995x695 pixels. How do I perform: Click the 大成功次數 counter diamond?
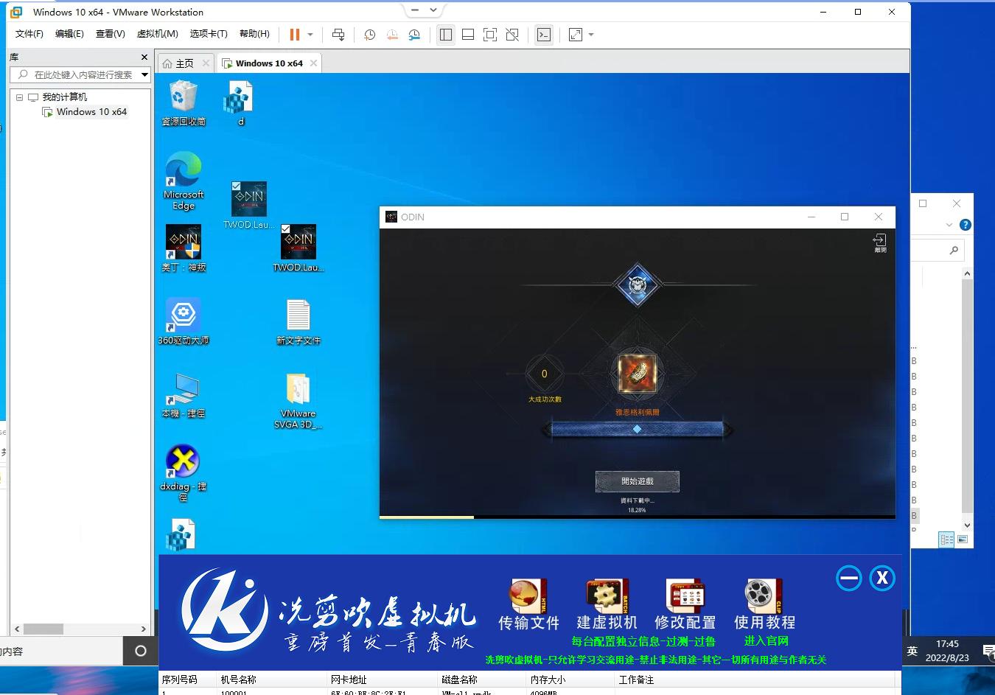(x=545, y=374)
